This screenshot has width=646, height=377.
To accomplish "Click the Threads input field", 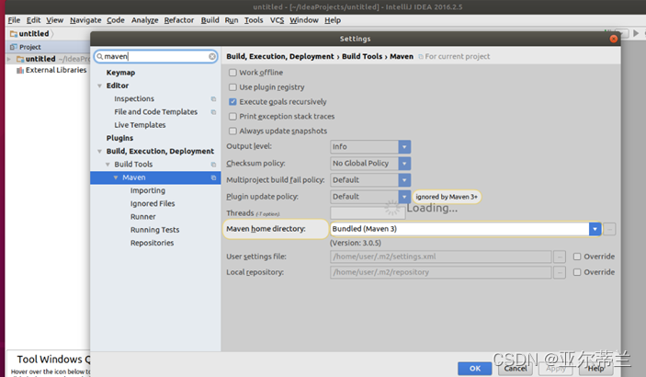I will 368,213.
